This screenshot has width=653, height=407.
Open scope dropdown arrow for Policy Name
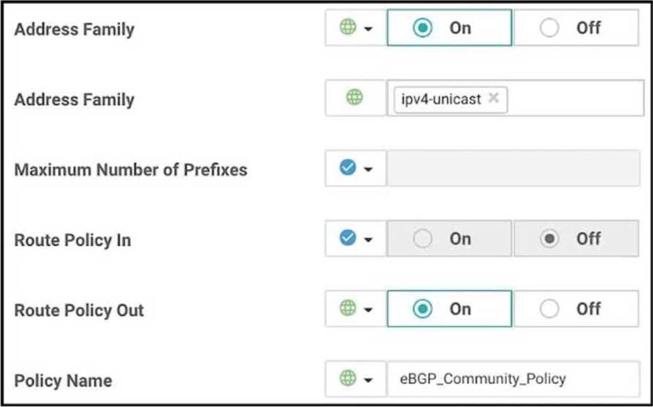pos(368,380)
